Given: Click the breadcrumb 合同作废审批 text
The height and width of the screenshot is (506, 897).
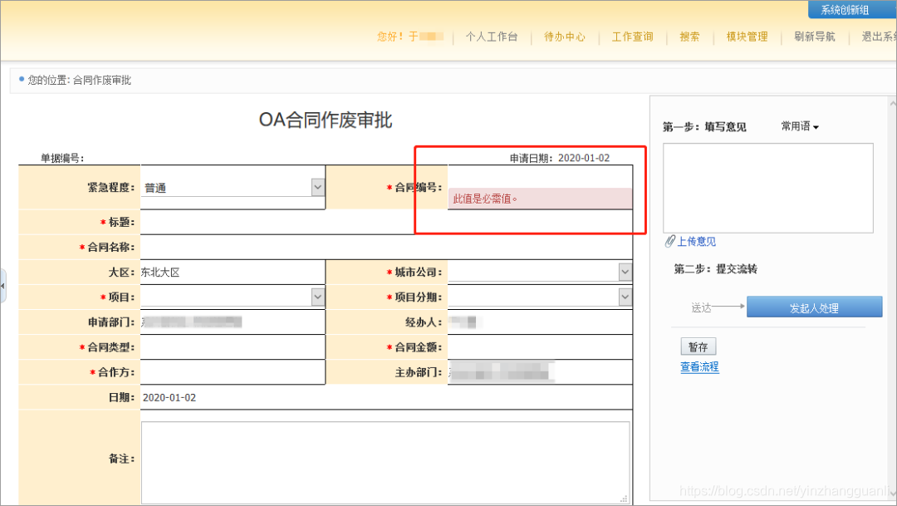Looking at the screenshot, I should click(x=102, y=80).
